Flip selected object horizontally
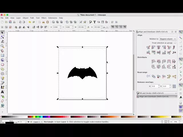Image resolution: width=183 pixels, height=137 pixels. point(24,27)
